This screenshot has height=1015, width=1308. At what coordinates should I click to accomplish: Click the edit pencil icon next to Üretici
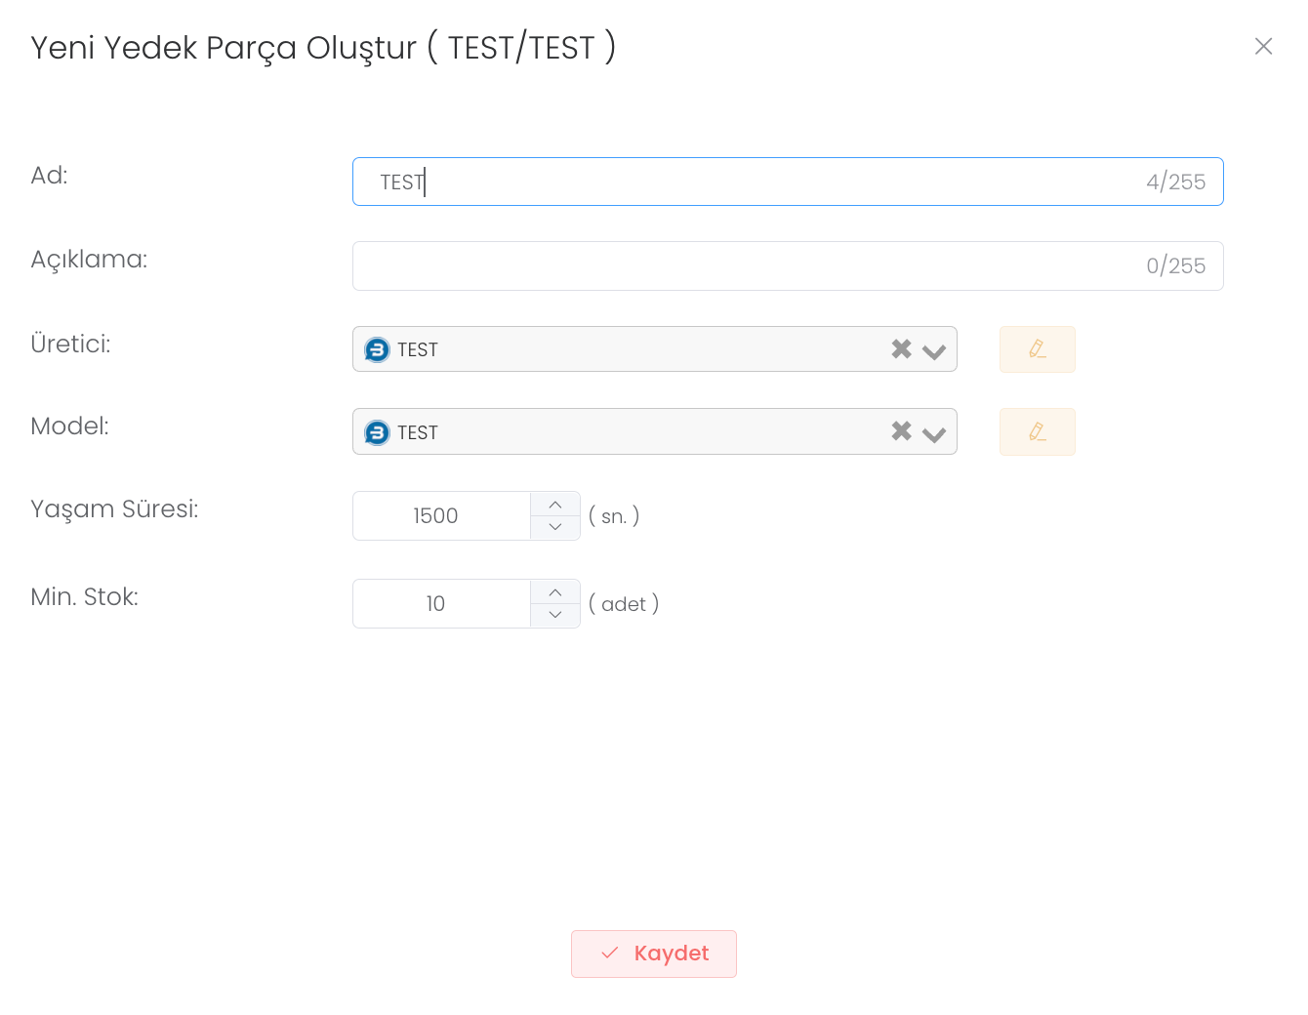pyautogui.click(x=1037, y=349)
